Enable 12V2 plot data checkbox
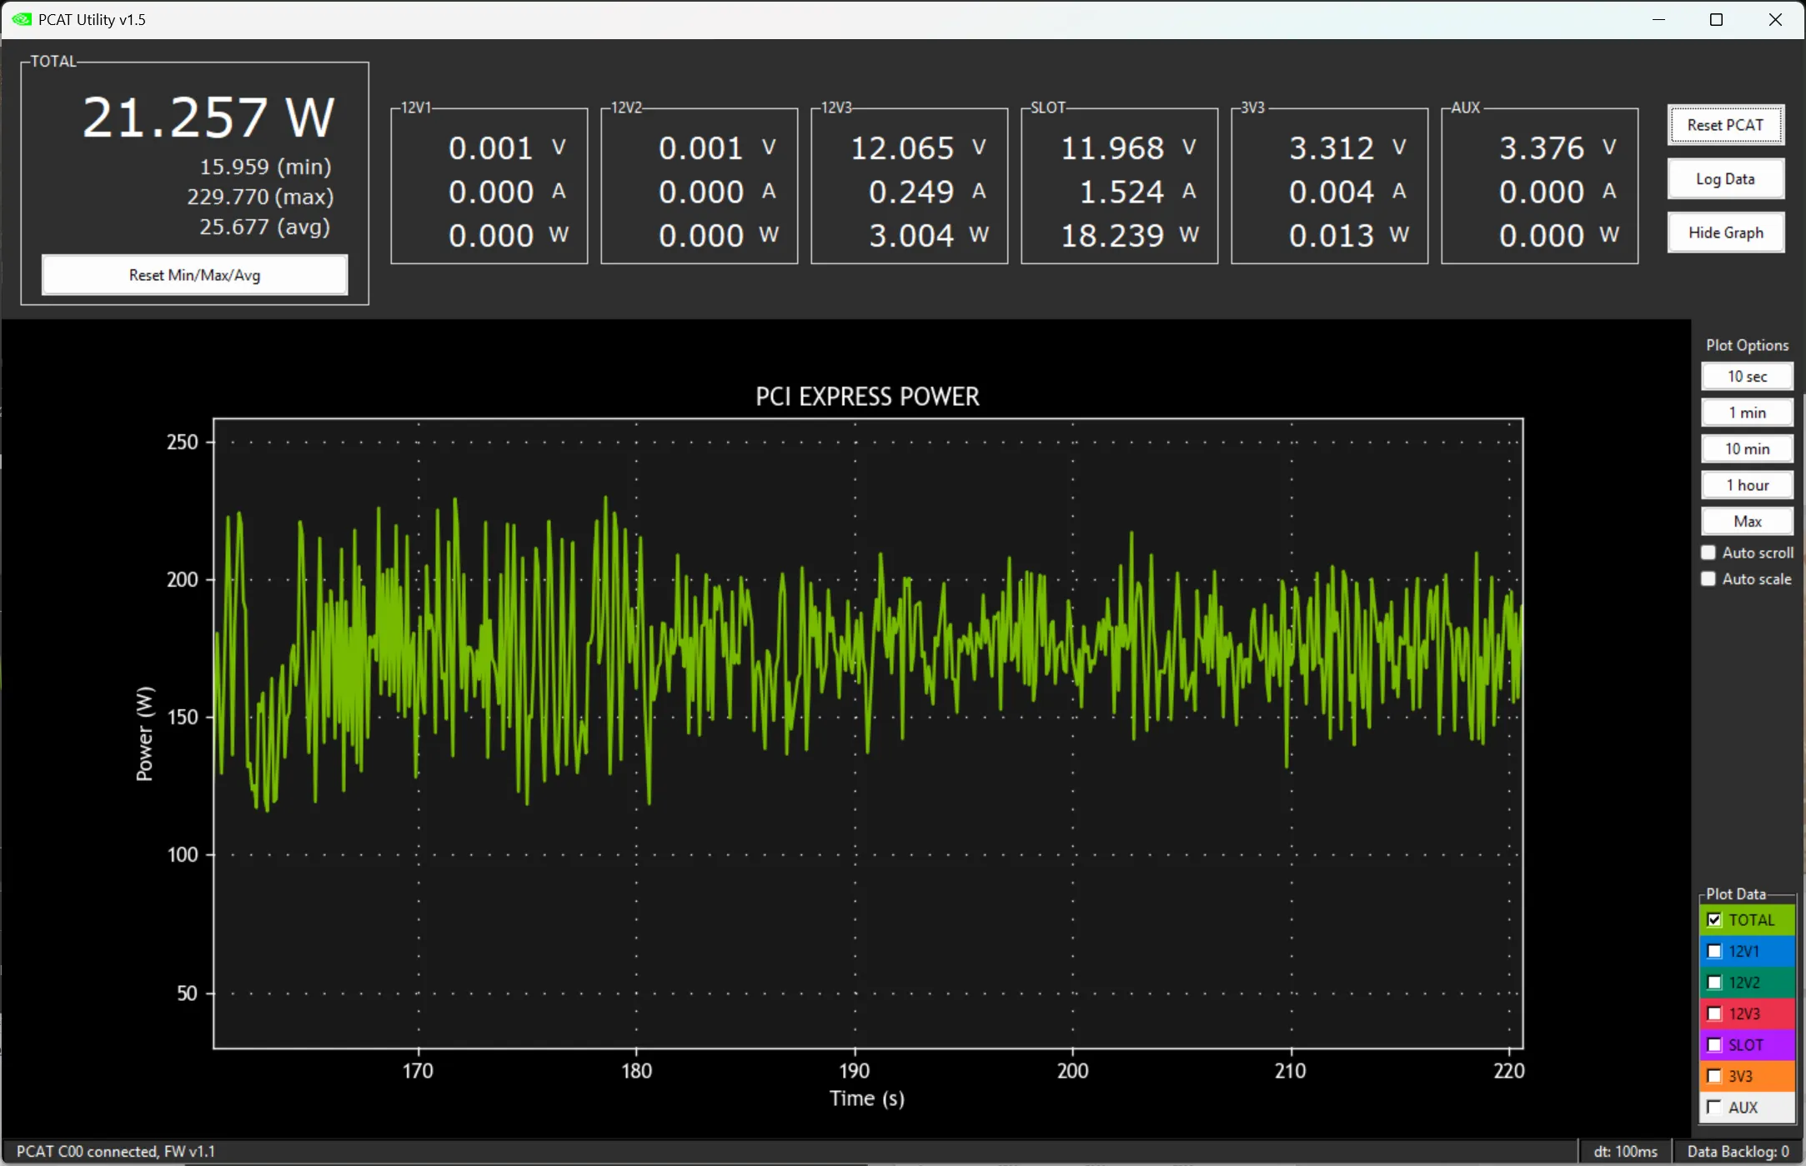The image size is (1806, 1166). pos(1714,983)
